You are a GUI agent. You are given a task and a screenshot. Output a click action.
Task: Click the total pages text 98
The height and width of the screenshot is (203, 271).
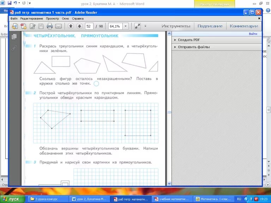point(101,26)
